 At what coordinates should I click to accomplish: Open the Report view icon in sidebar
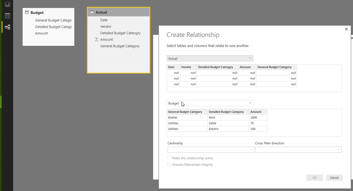(x=7, y=4)
